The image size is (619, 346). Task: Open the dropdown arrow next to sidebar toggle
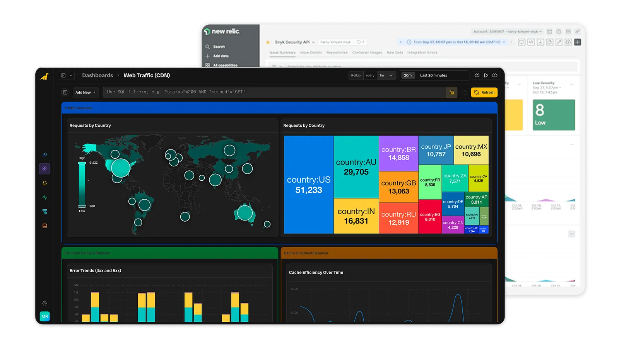71,75
